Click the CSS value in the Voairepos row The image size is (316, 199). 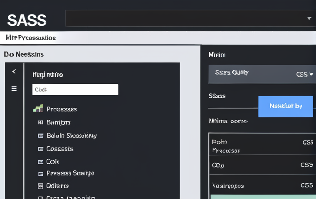307,185
